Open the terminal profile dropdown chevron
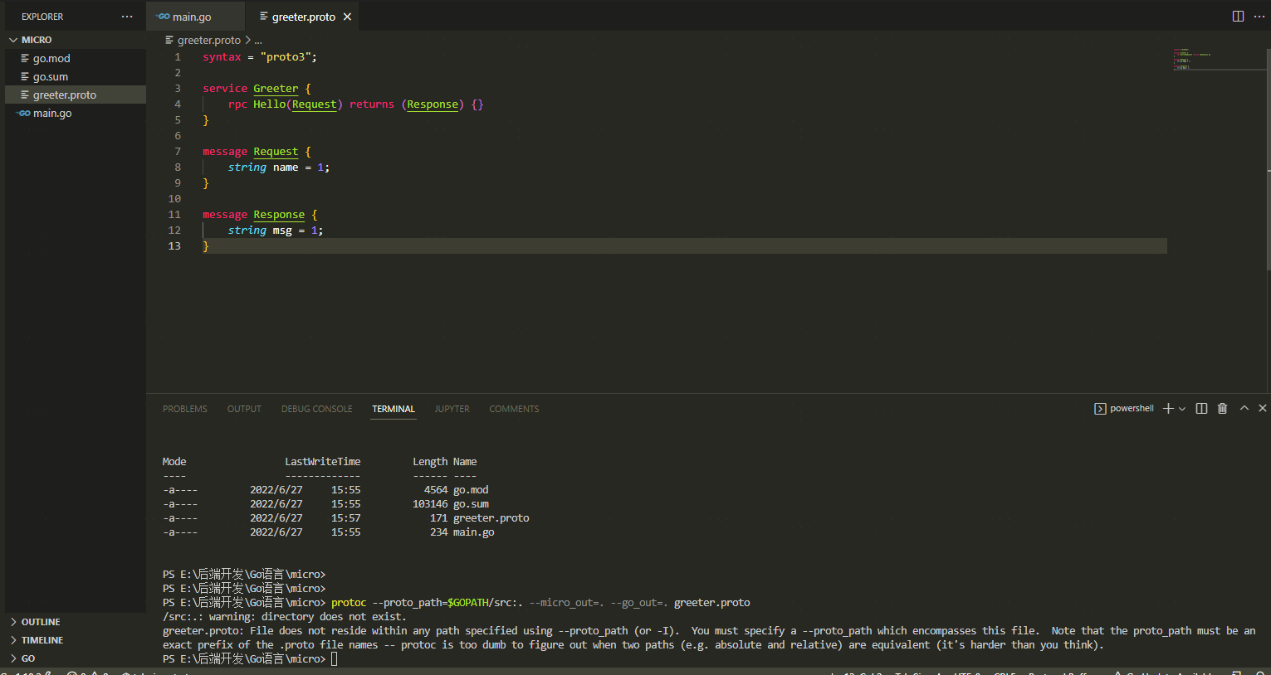The height and width of the screenshot is (675, 1271). coord(1181,408)
